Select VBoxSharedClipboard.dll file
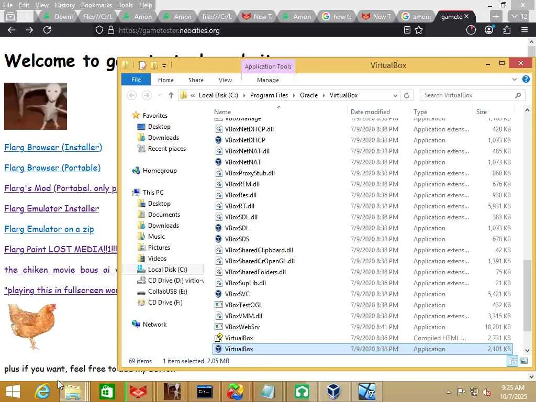Screen dimensions: 536x402 pos(362,250)
